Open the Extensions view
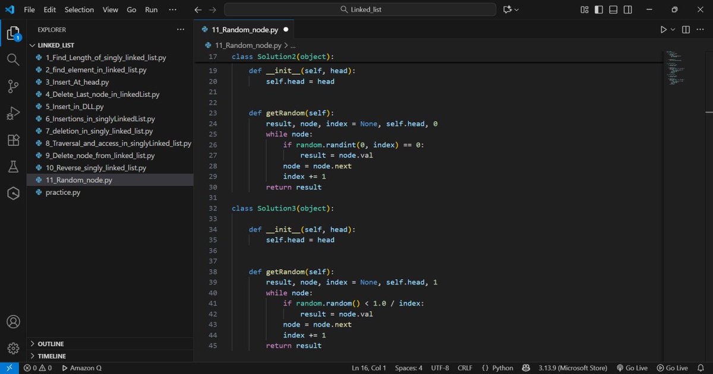The image size is (713, 374). tap(13, 140)
